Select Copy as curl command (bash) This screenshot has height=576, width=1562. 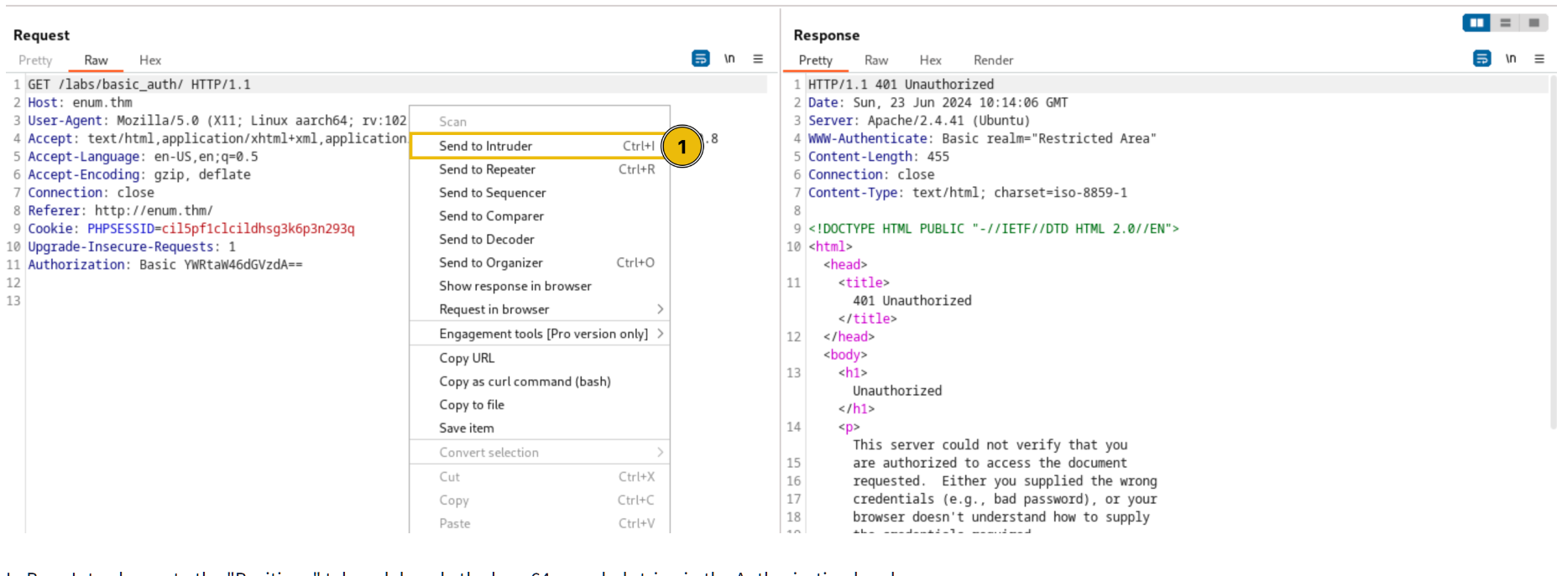(x=525, y=381)
